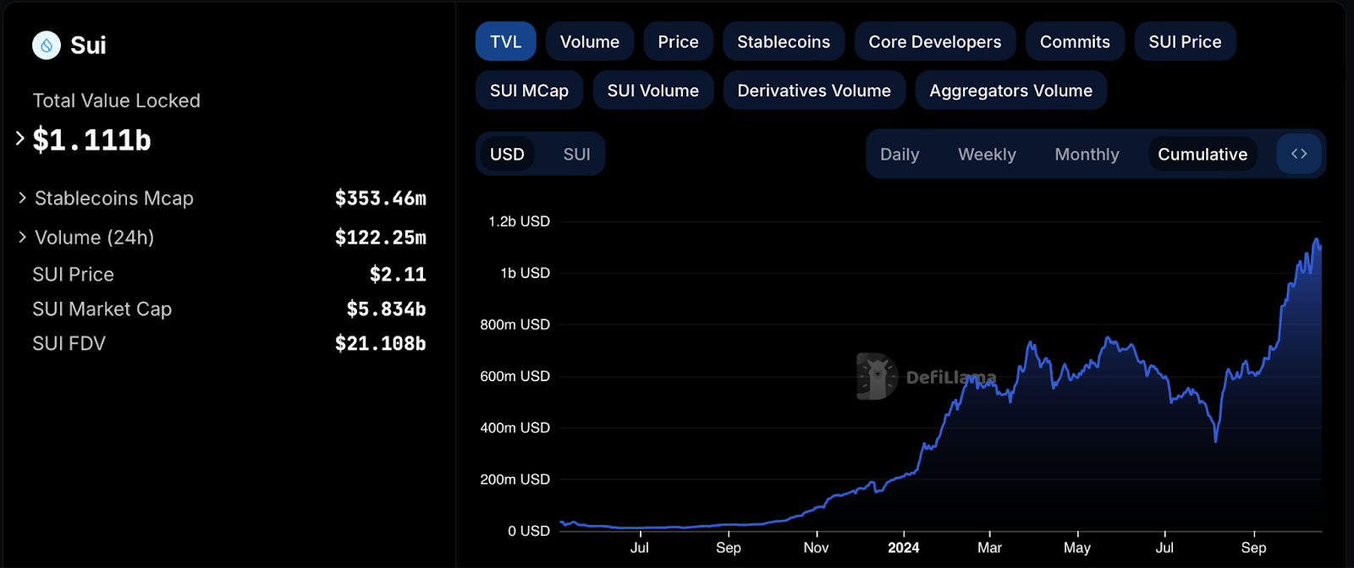This screenshot has height=568, width=1354.
Task: Click the SUI FDV label
Action: [x=69, y=343]
